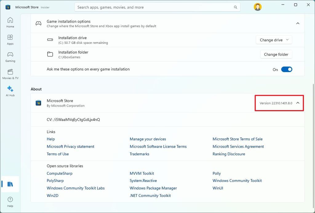Open the Manage your devices link
Viewport: 315px width, 213px height.
click(x=148, y=139)
